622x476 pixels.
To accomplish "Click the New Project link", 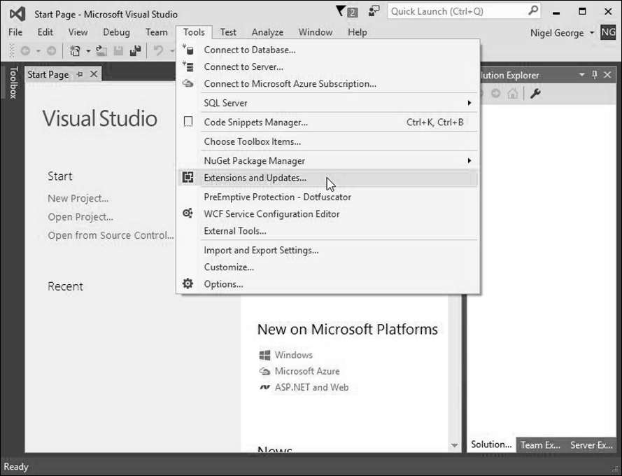I will (x=78, y=198).
